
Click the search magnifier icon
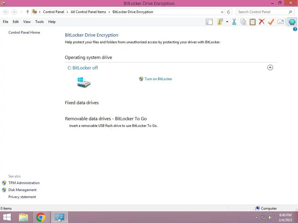click(290, 12)
